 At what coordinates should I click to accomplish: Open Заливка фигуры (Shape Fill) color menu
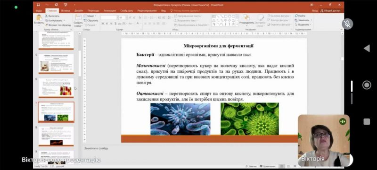point(279,16)
